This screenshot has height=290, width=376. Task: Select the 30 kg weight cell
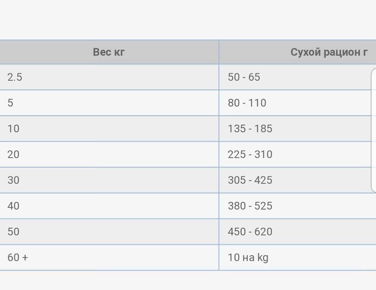point(13,181)
